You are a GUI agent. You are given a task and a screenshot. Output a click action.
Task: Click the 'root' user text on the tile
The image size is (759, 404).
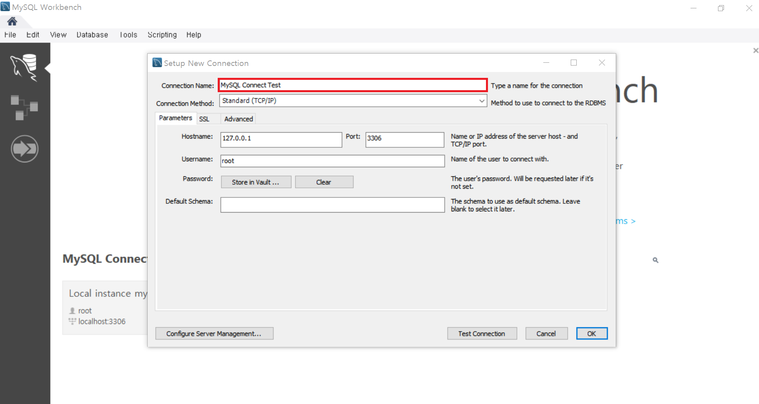tap(85, 311)
